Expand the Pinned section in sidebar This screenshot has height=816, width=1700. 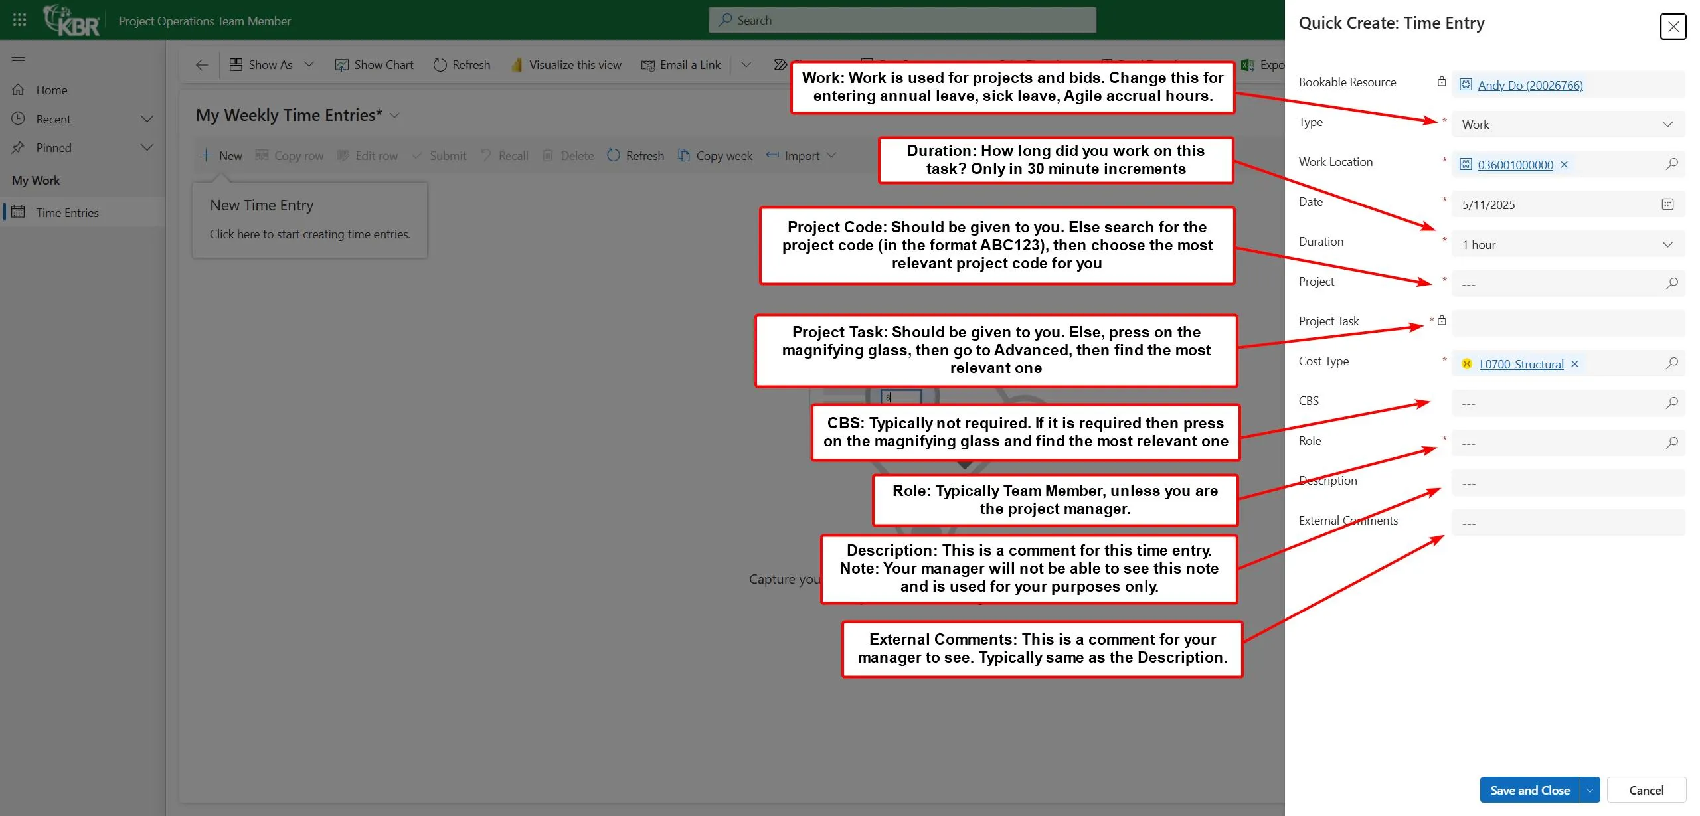(x=147, y=147)
